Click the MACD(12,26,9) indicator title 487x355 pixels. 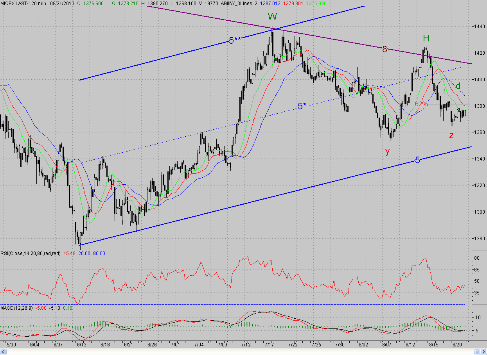[17, 309]
